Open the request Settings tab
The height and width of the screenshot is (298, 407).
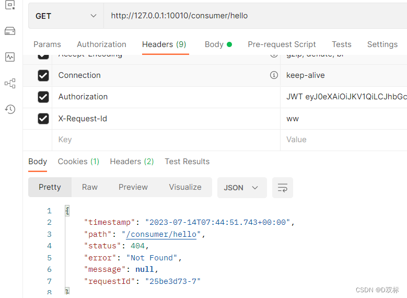382,44
